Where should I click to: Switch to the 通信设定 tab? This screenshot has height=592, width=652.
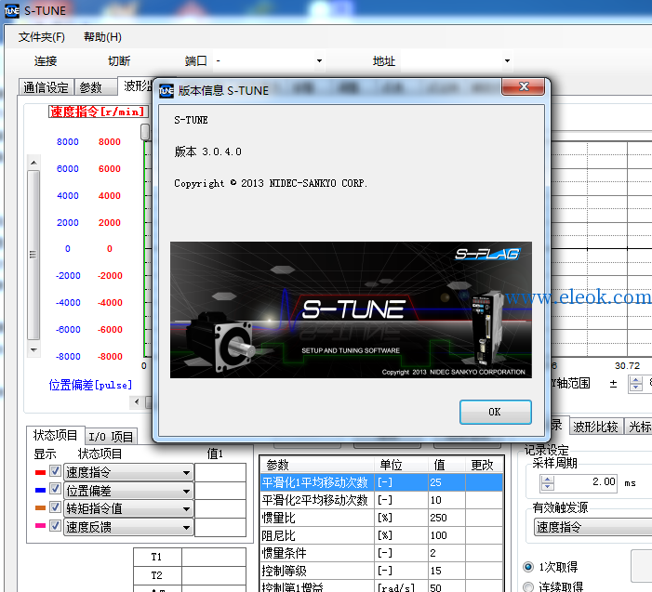click(x=47, y=87)
